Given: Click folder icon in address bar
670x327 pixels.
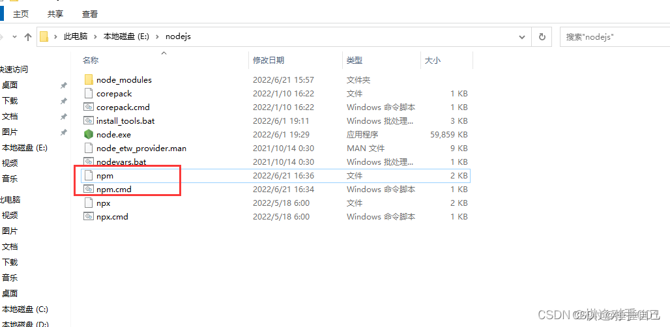Looking at the screenshot, I should (x=44, y=36).
